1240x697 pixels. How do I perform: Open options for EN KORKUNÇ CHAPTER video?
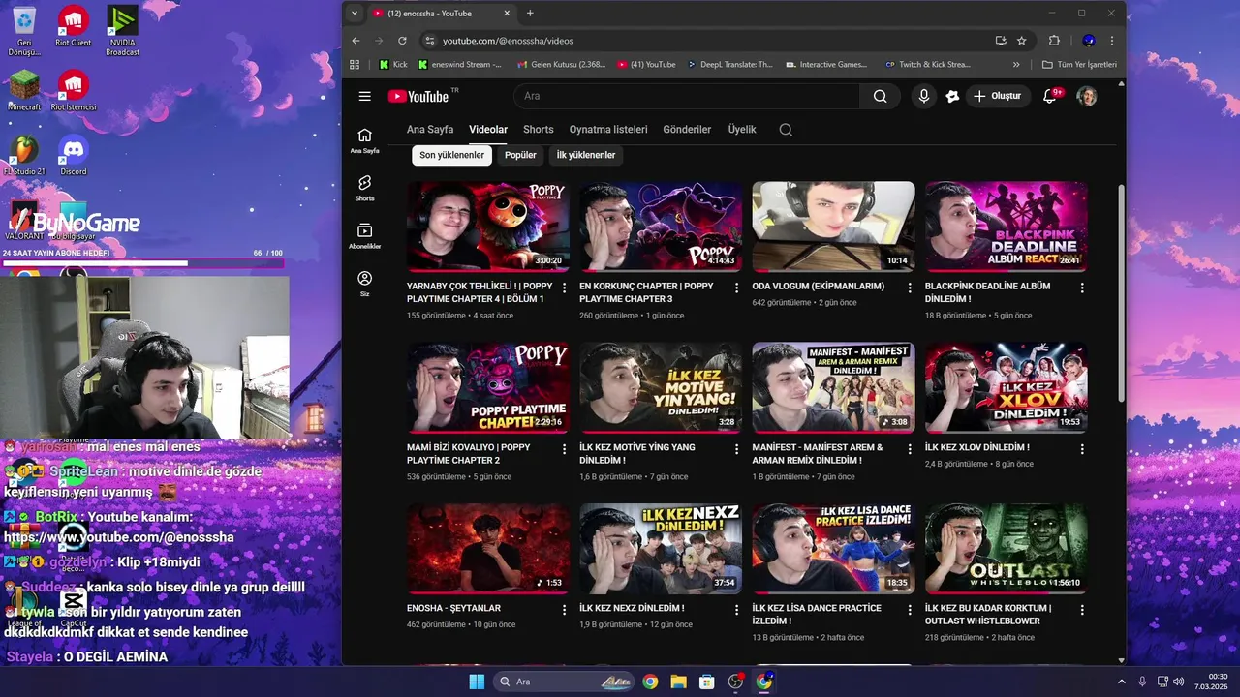pyautogui.click(x=737, y=288)
